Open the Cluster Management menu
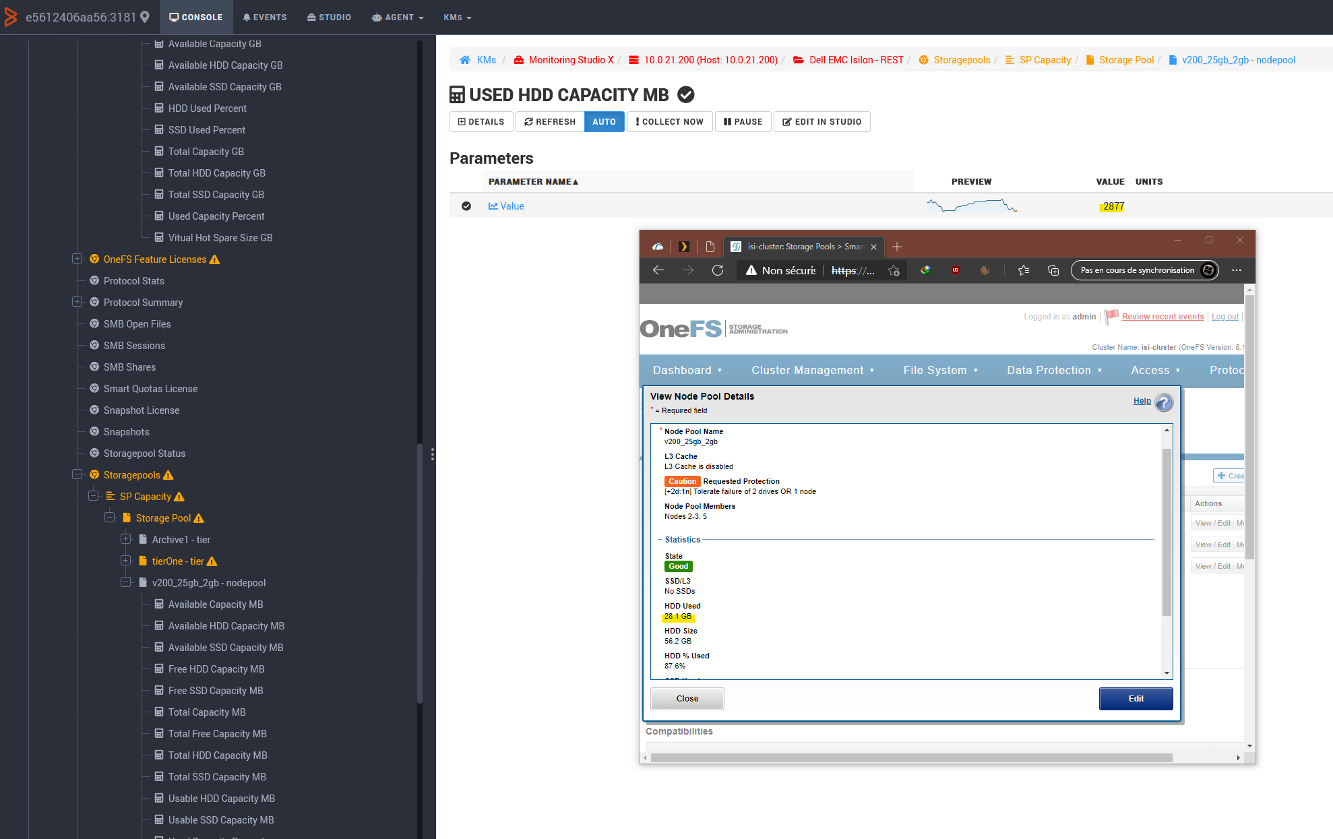 click(x=813, y=370)
